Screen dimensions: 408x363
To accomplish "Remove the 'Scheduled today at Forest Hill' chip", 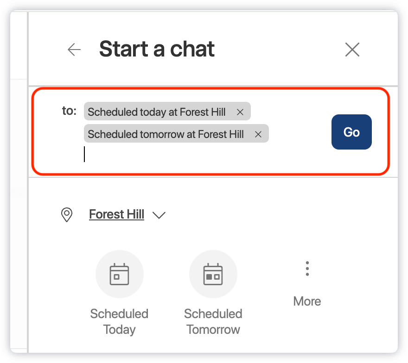I will click(240, 112).
